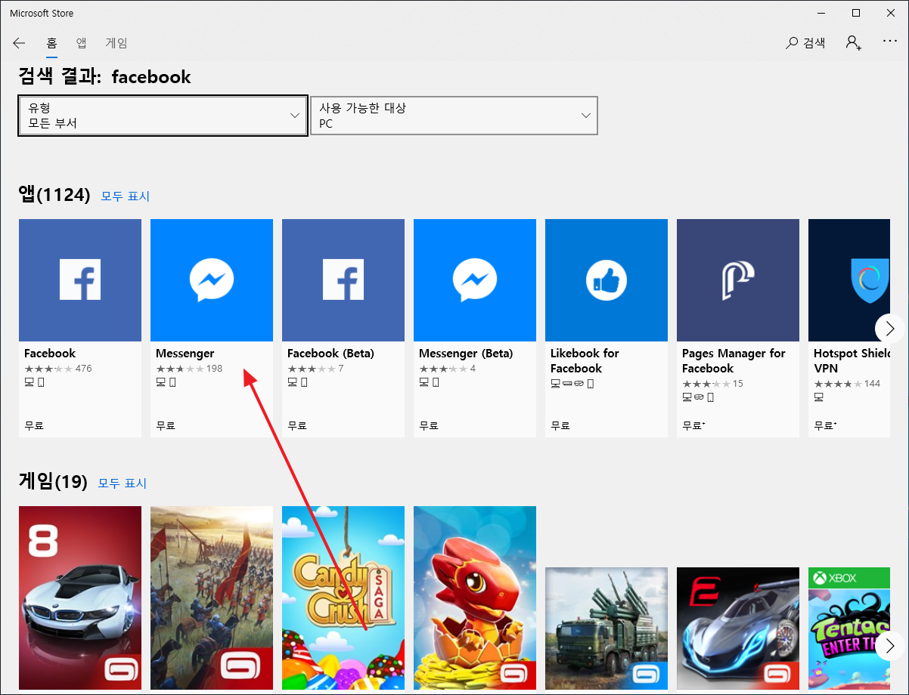Image resolution: width=909 pixels, height=695 pixels.
Task: Open the Facebook app tile icon
Action: point(80,280)
